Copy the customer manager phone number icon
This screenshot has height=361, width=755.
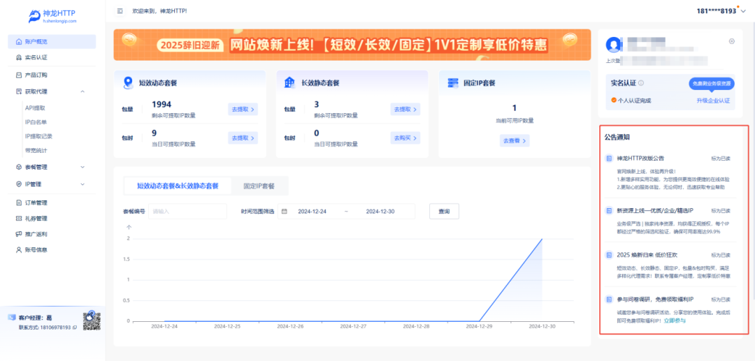click(75, 327)
